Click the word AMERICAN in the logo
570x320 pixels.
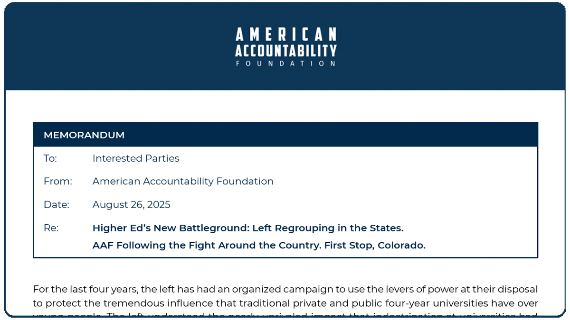point(285,34)
